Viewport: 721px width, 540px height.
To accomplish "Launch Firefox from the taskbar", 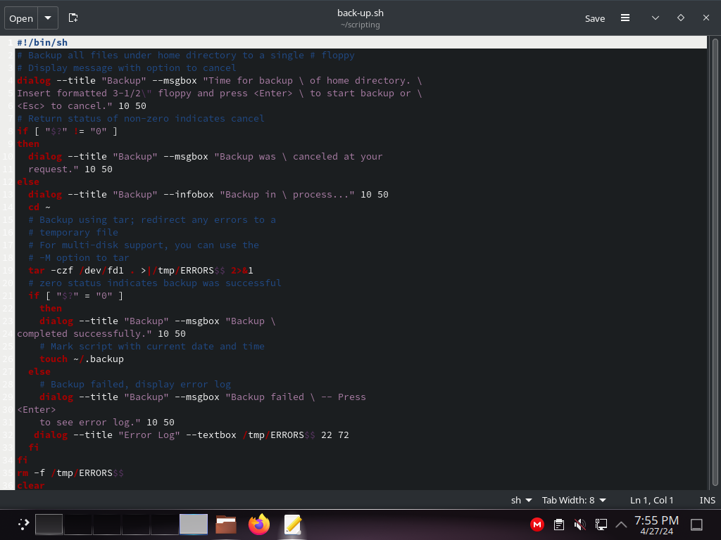I will pyautogui.click(x=259, y=525).
